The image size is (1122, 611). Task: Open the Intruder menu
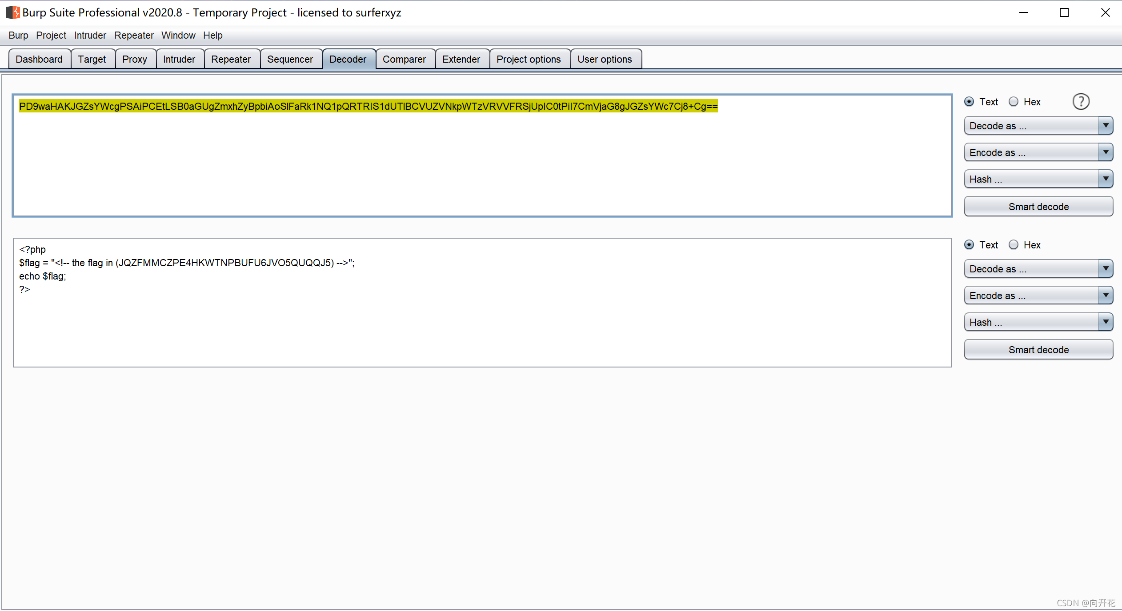point(90,35)
